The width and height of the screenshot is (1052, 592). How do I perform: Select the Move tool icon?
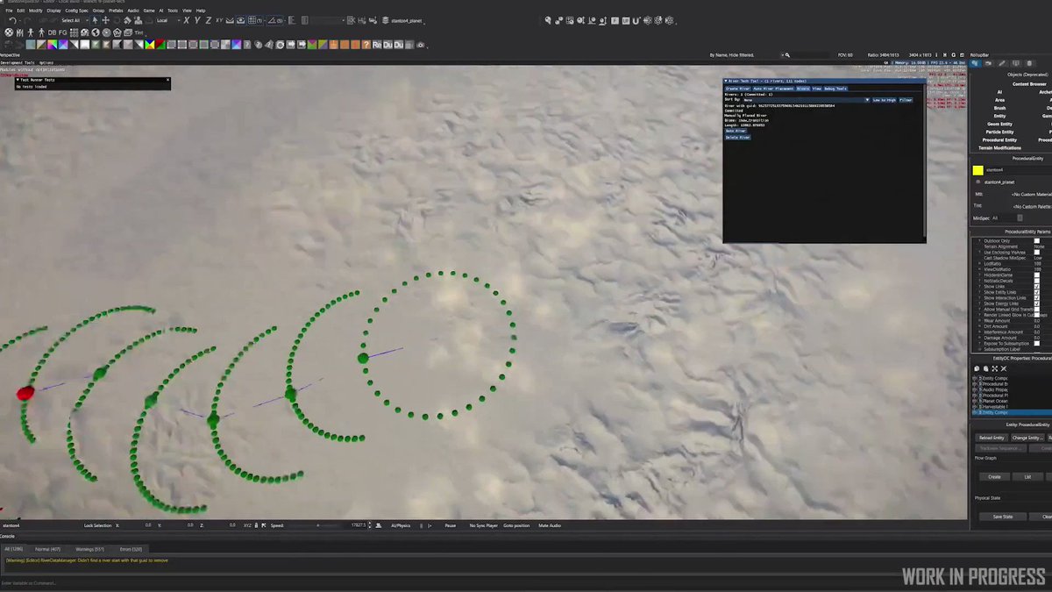point(106,20)
